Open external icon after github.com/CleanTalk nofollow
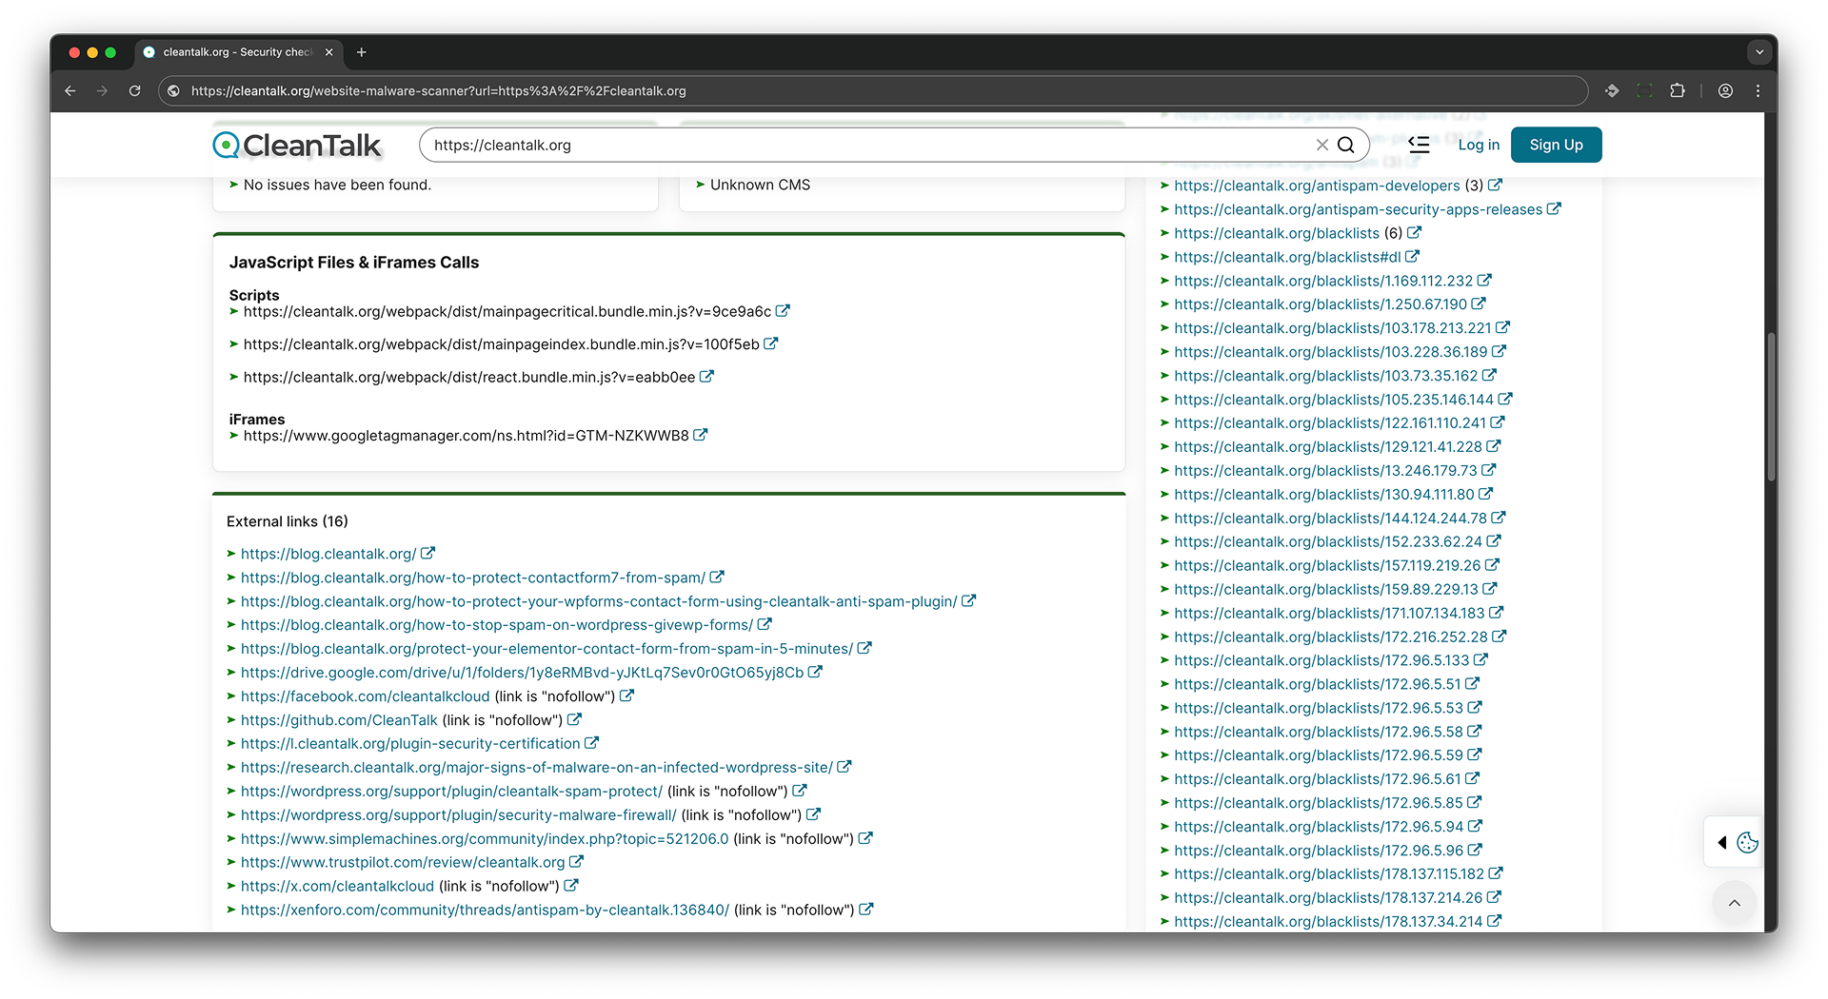Screen dimensions: 1828x999 coord(574,719)
